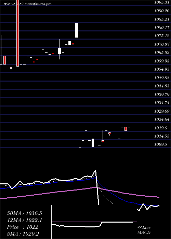Screen dimensions: 171x239
Task: Click the 1075.12 price axis label
Action: [161, 36]
